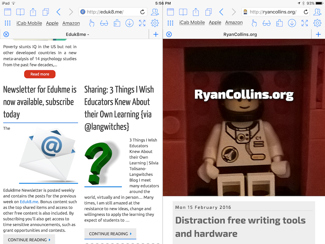Screen dimensions: 325x244
Task: Check battery indicator in status bar
Action: 319,3
